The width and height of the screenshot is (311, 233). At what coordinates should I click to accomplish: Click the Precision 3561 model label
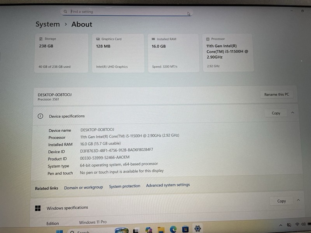click(48, 99)
